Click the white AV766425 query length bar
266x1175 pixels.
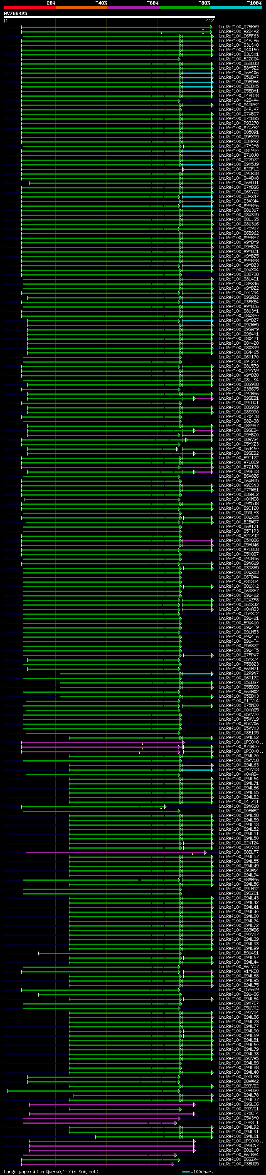click(109, 17)
